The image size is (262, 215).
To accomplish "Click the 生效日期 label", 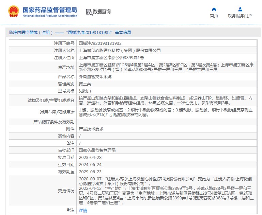I will click(x=66, y=165).
